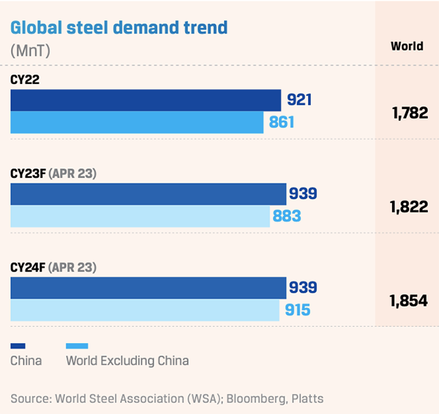Click the World column header
Viewport: 439px width, 414px height.
click(x=407, y=46)
